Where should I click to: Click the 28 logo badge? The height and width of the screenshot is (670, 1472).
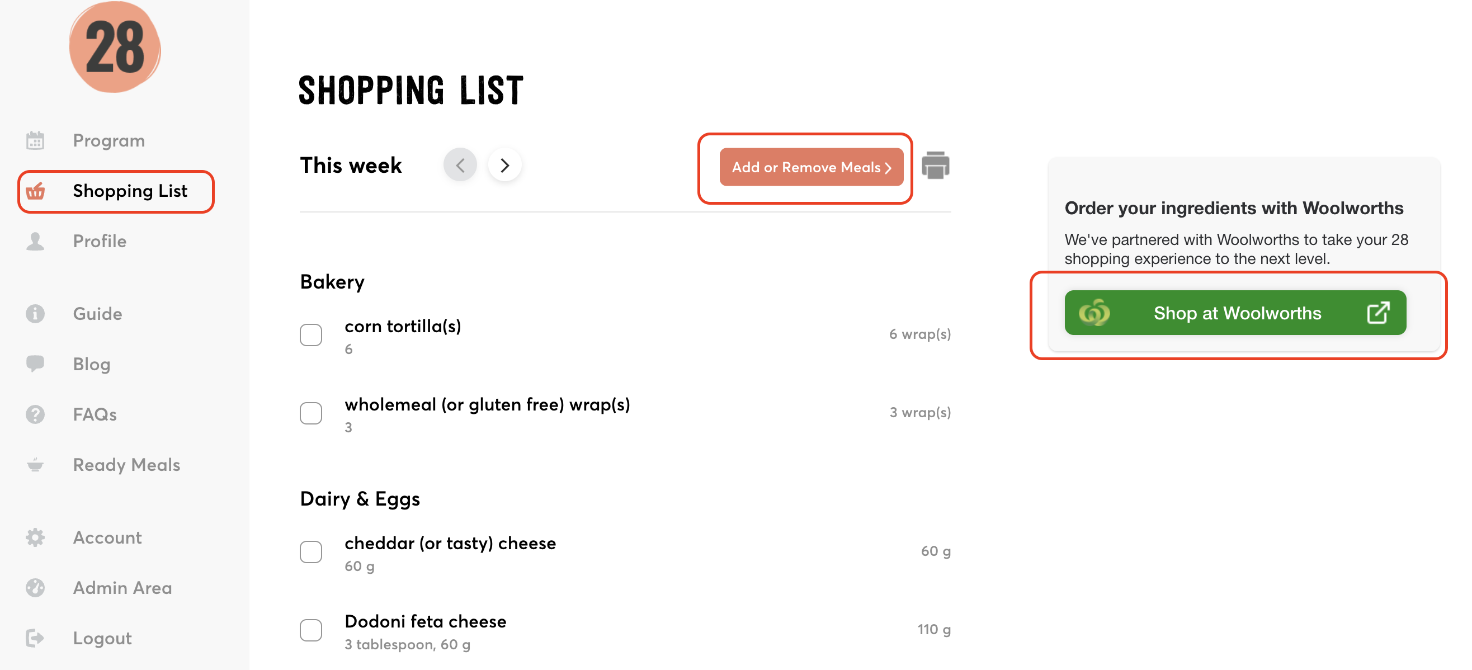(x=115, y=48)
